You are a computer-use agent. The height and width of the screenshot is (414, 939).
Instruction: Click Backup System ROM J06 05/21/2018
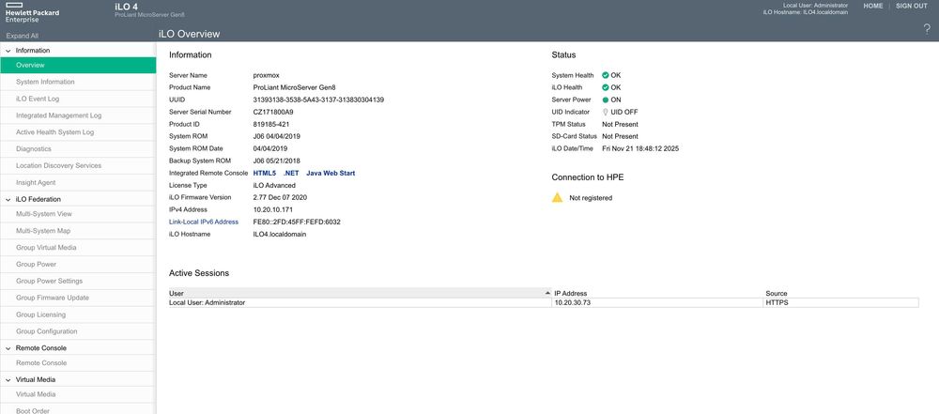coord(277,161)
